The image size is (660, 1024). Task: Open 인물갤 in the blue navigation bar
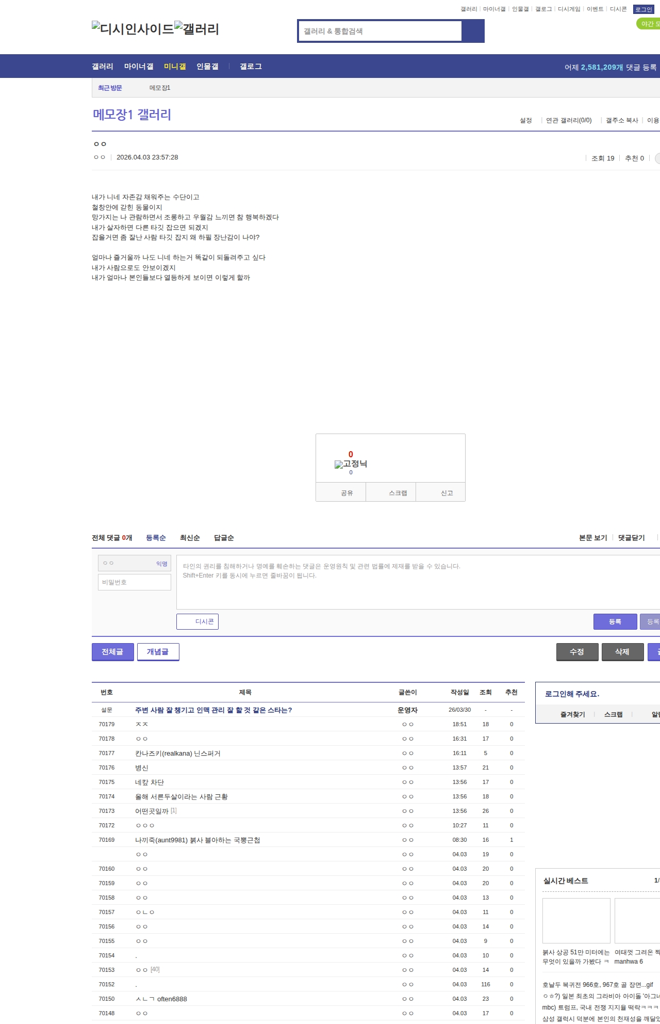207,67
